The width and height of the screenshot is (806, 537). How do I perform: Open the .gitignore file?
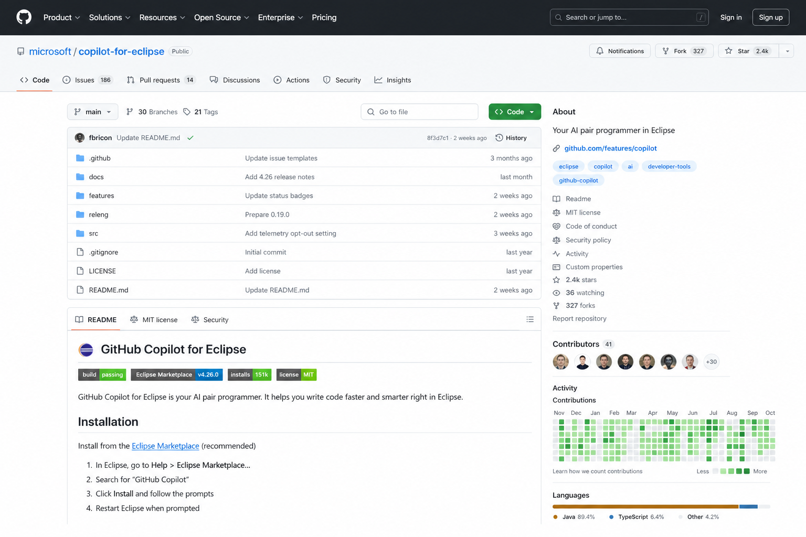click(103, 252)
